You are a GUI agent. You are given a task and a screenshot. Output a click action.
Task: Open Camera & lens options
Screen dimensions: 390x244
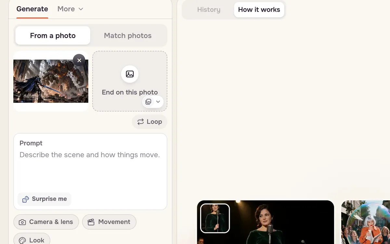[46, 222]
